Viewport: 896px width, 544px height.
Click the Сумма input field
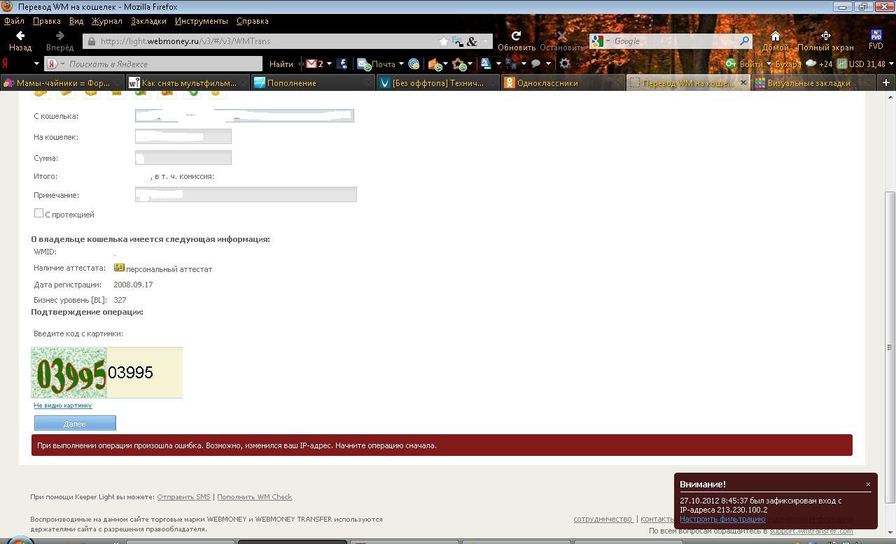183,157
